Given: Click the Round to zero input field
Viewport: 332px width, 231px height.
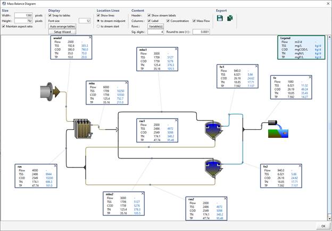Looking at the screenshot, I should [x=201, y=32].
